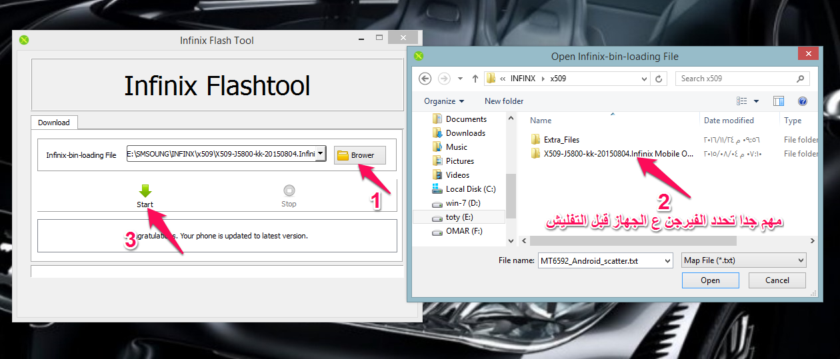
Task: Open the File name dropdown arrow
Action: click(667, 260)
